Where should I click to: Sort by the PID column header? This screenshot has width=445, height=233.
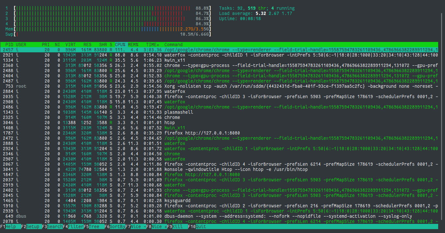coord(9,45)
